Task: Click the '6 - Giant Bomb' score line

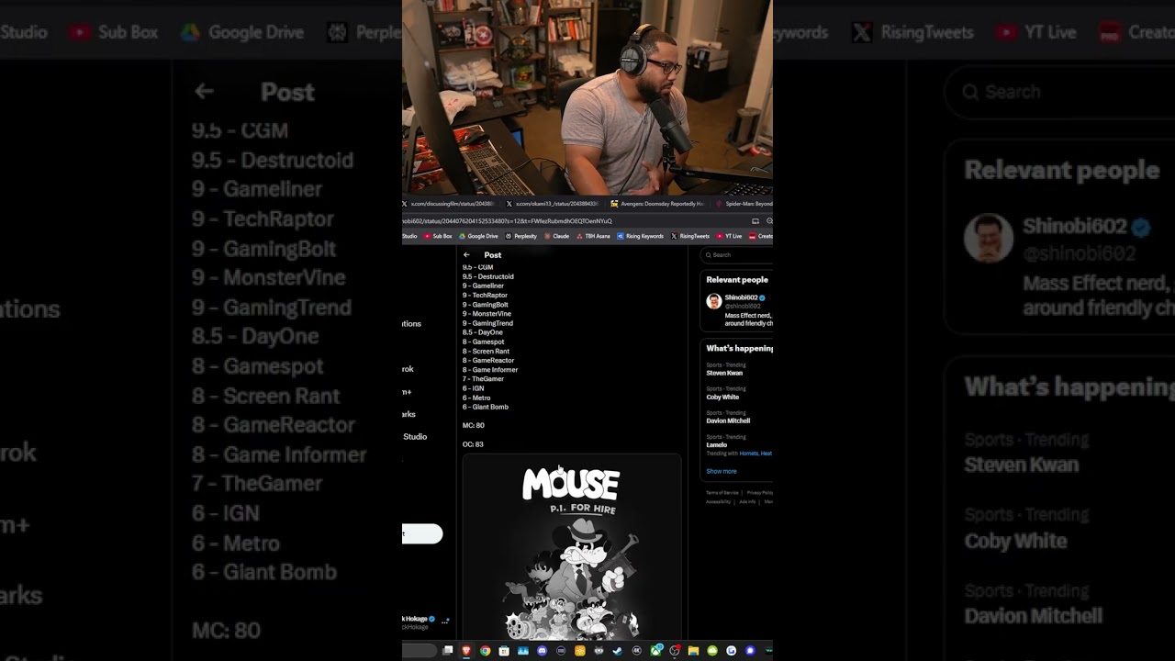Action: [x=486, y=407]
